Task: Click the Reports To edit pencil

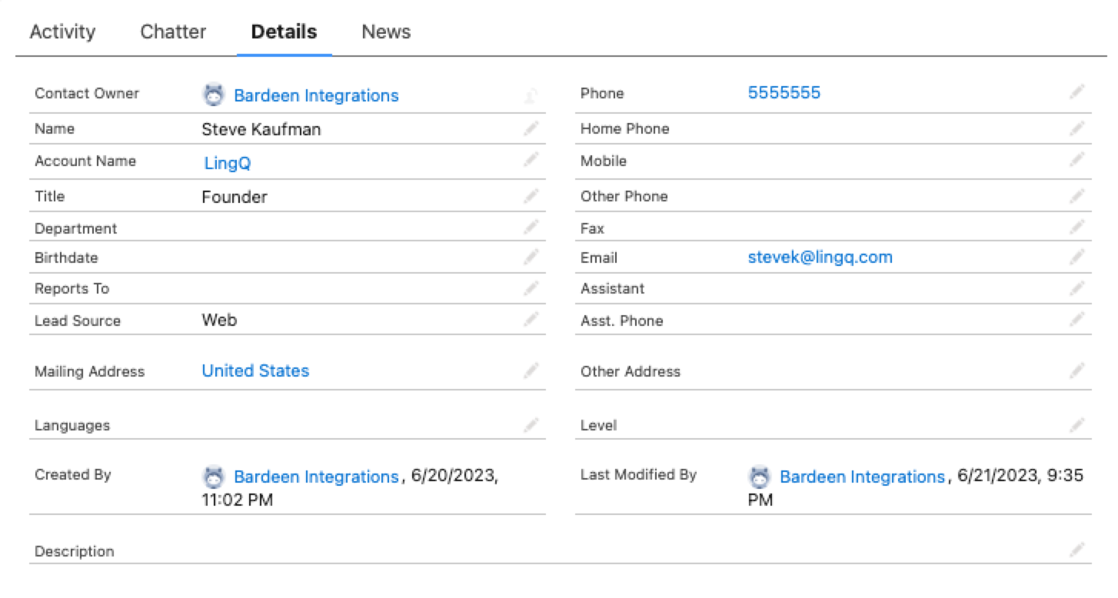Action: [x=531, y=288]
